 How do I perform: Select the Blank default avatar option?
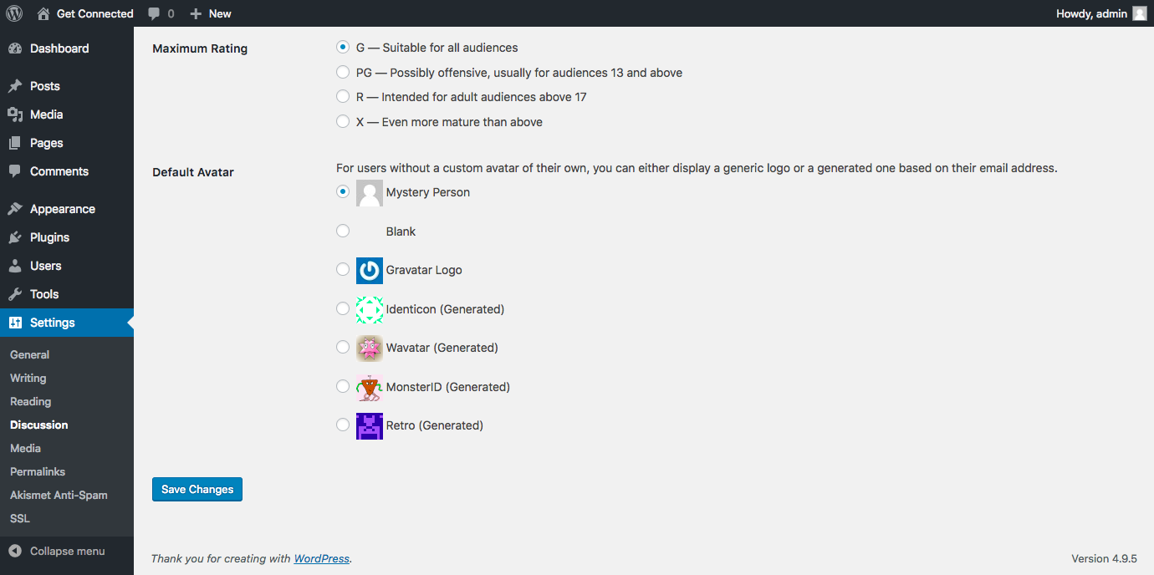342,230
